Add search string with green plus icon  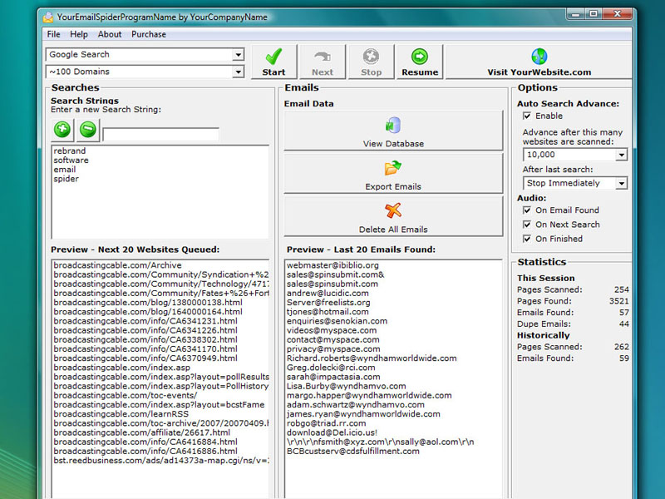point(62,129)
